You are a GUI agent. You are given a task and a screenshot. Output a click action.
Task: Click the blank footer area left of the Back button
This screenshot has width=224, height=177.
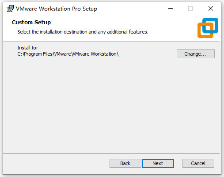pos(56,163)
